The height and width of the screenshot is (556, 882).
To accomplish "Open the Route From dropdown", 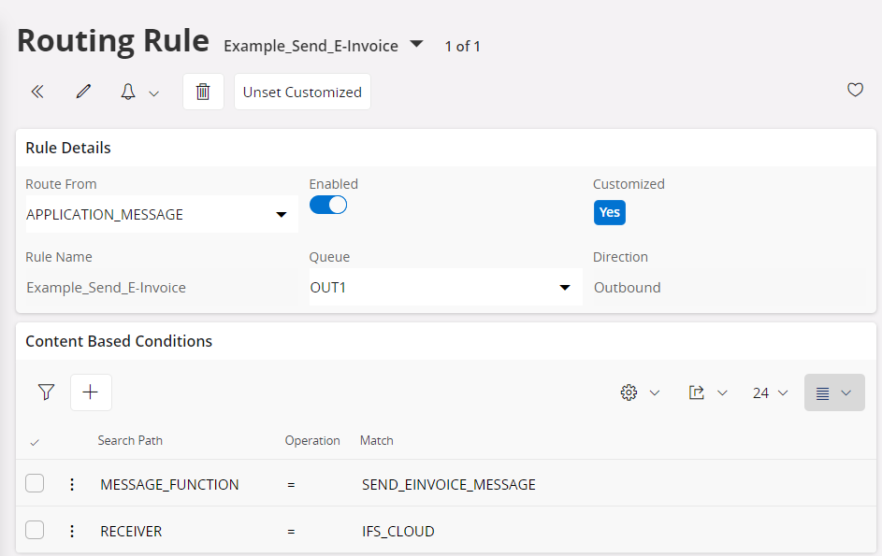I will pos(281,214).
